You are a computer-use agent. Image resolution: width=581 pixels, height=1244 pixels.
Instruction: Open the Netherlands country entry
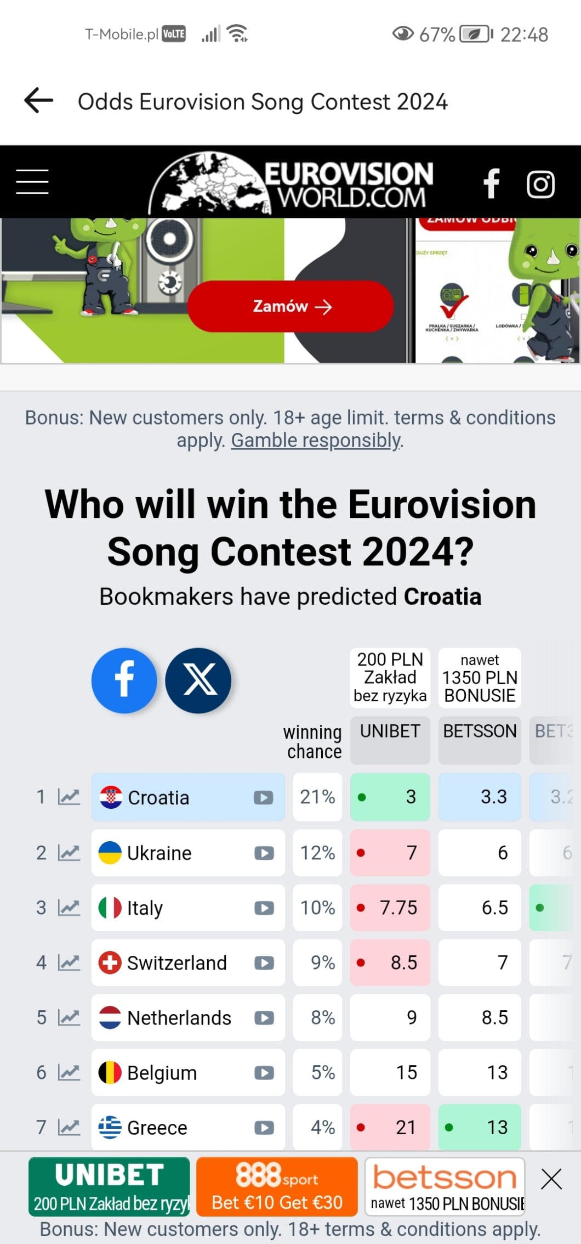[x=179, y=1018]
